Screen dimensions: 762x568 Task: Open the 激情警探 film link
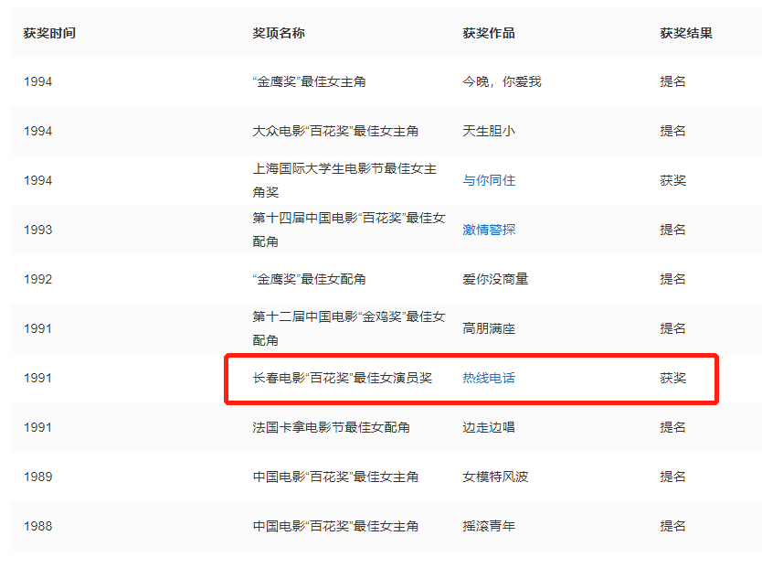coord(489,230)
